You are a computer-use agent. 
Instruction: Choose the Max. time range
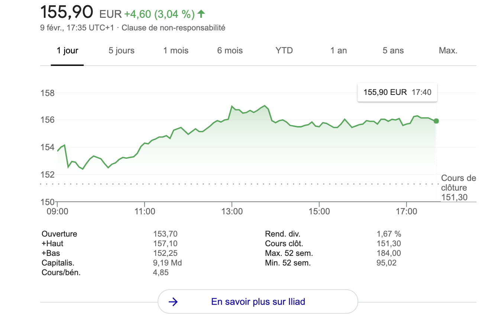(448, 51)
